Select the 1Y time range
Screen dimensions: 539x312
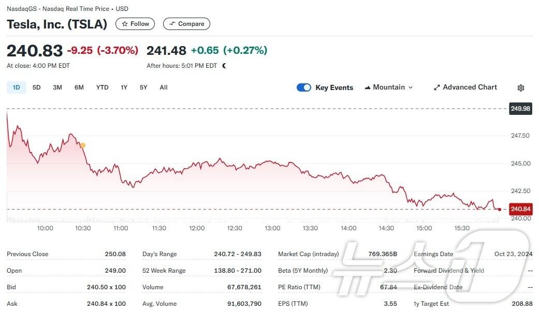(124, 87)
